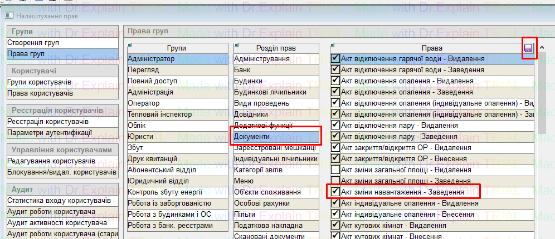This screenshot has height=239, width=555.
Task: Click corner marker of Права grid
Action: [332, 46]
